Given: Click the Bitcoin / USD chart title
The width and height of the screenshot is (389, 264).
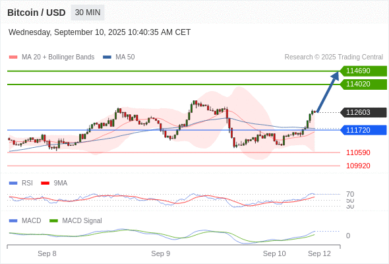Looking at the screenshot, I should 36,13.
